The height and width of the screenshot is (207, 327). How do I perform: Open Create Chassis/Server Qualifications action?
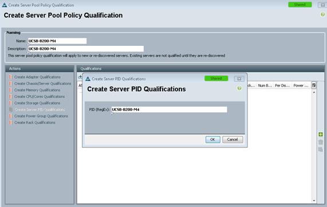[42, 84]
